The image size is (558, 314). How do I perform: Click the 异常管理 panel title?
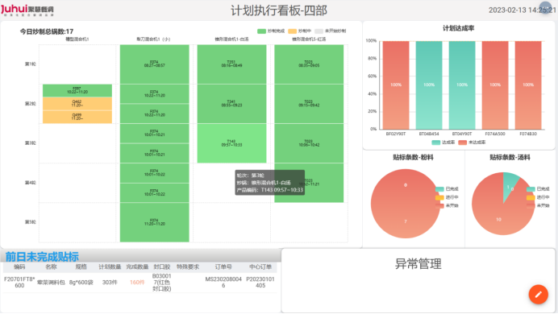click(x=418, y=264)
